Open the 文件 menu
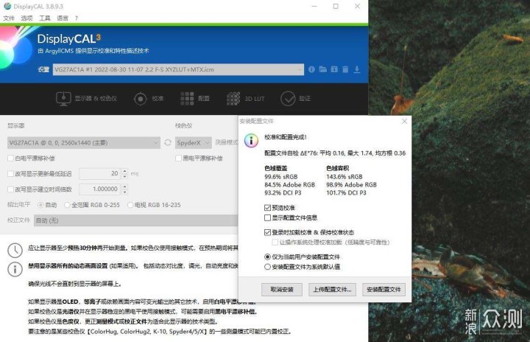 click(x=9, y=18)
